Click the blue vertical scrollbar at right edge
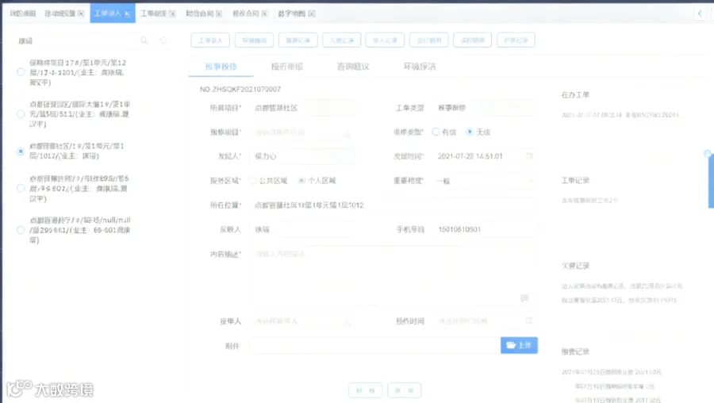The width and height of the screenshot is (714, 403). [x=711, y=180]
